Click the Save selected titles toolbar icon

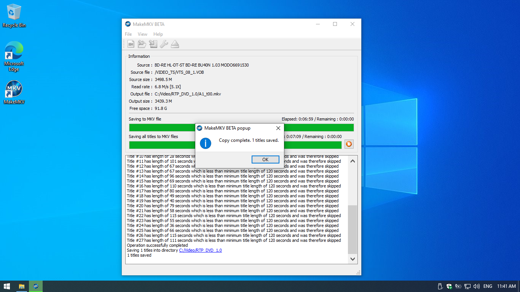[x=153, y=44]
